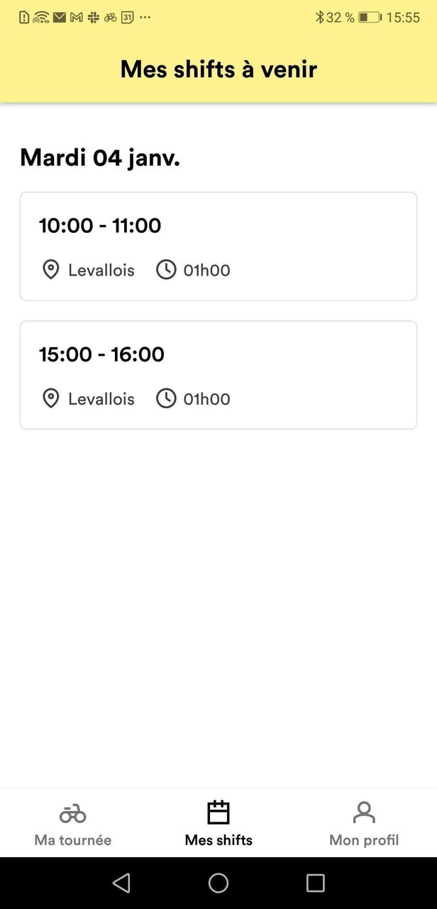Tap the location pin icon in the 10:00 - 11:00 shift

(x=50, y=270)
